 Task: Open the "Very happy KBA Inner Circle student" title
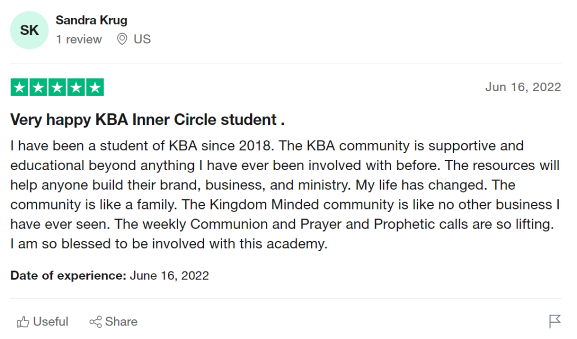[148, 120]
